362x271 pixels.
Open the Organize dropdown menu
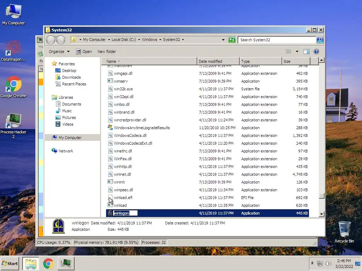tap(59, 52)
